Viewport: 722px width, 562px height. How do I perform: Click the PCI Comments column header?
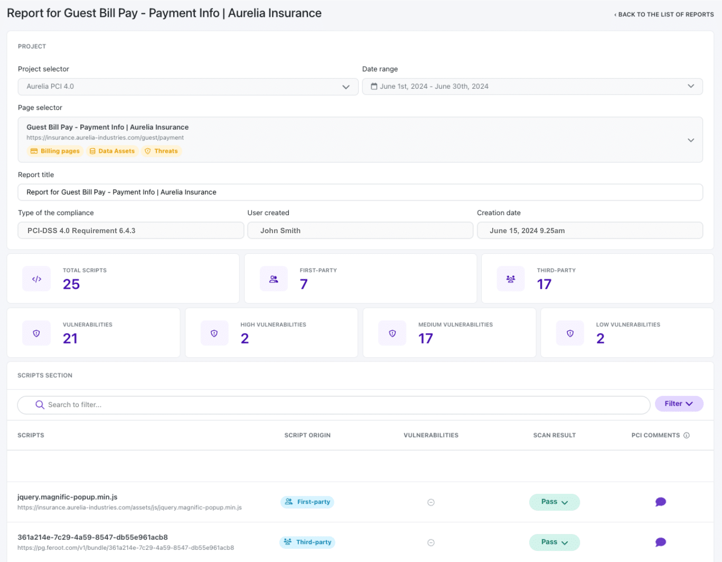click(x=655, y=436)
